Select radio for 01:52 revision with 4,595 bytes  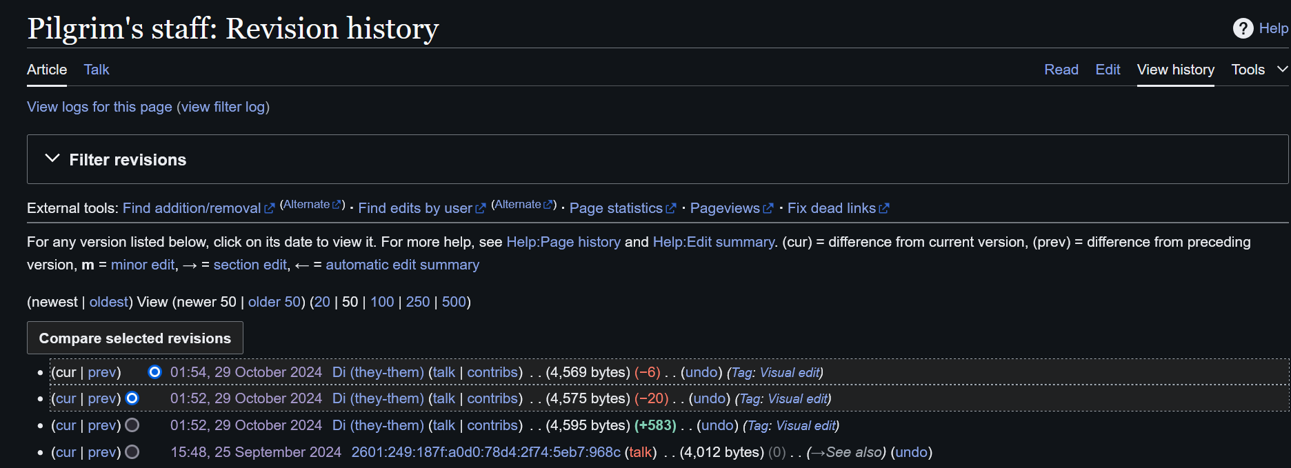tap(132, 425)
